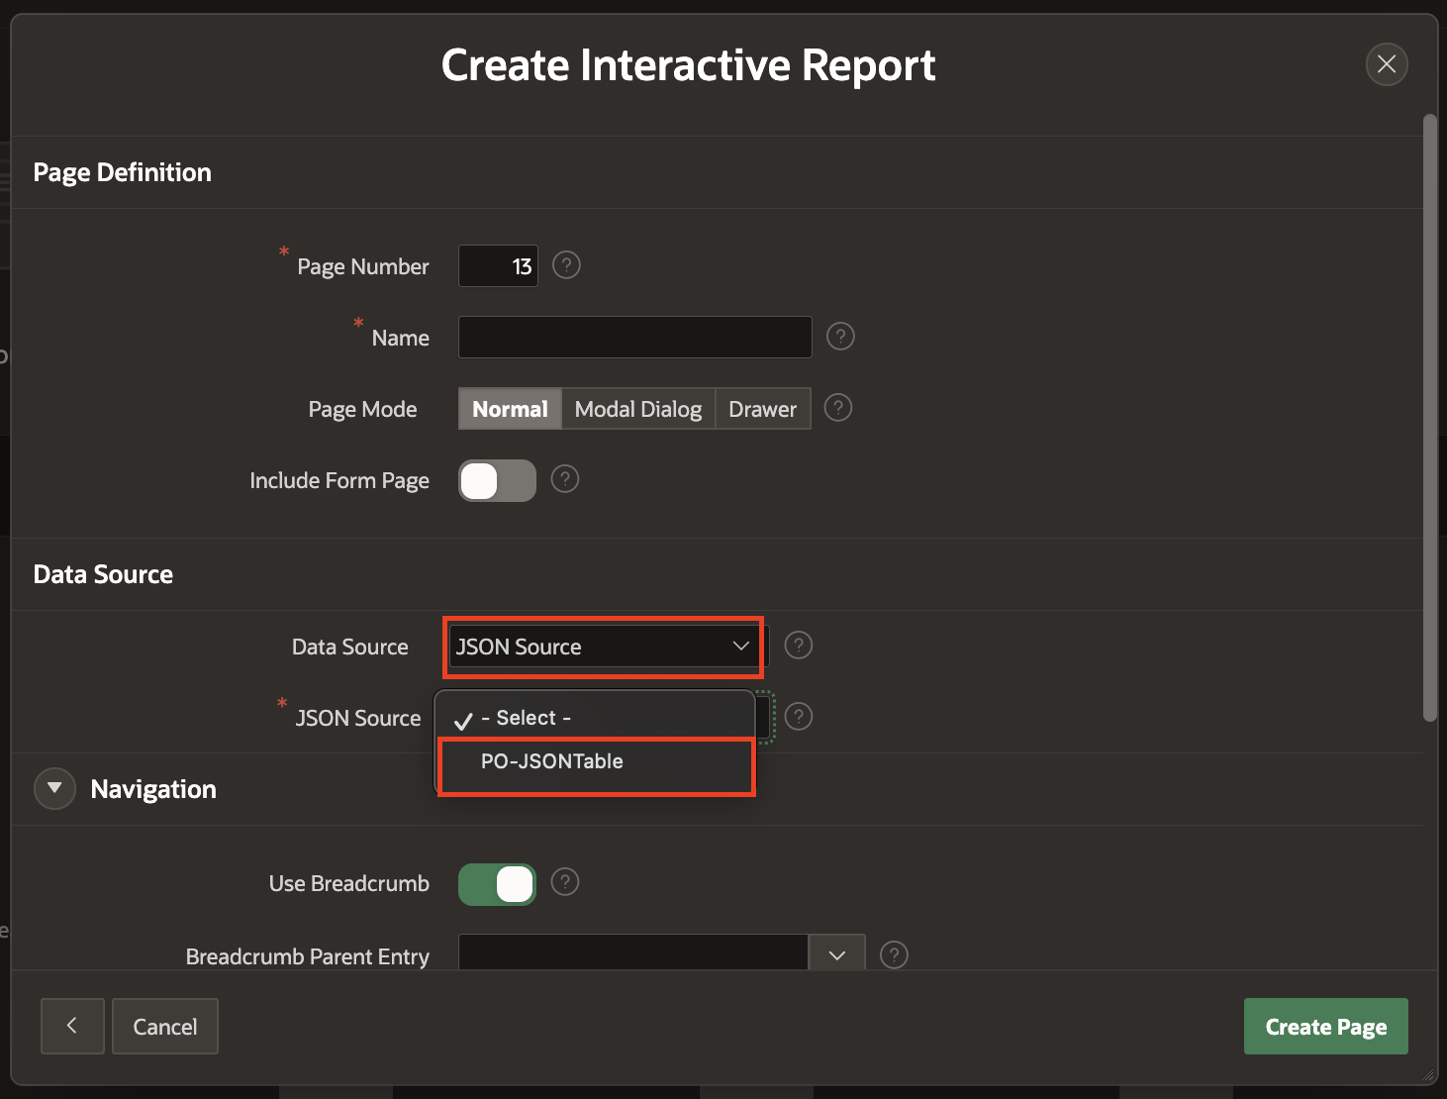Select Normal page mode

(x=510, y=409)
